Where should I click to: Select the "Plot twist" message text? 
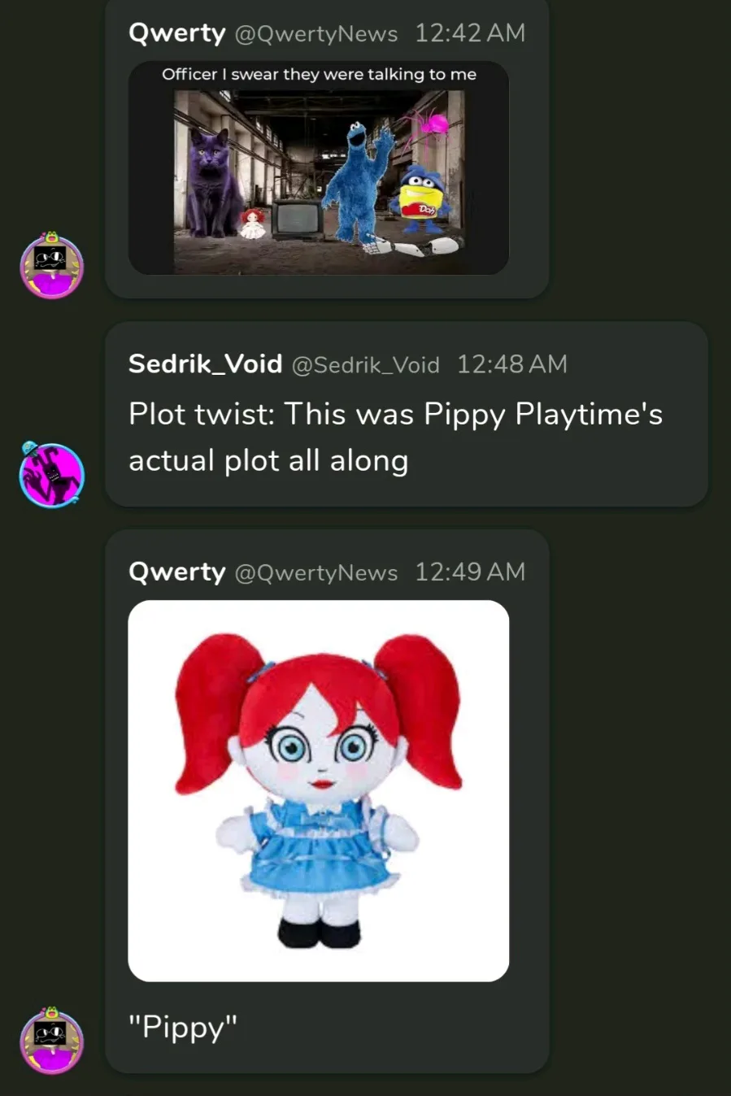tap(395, 437)
